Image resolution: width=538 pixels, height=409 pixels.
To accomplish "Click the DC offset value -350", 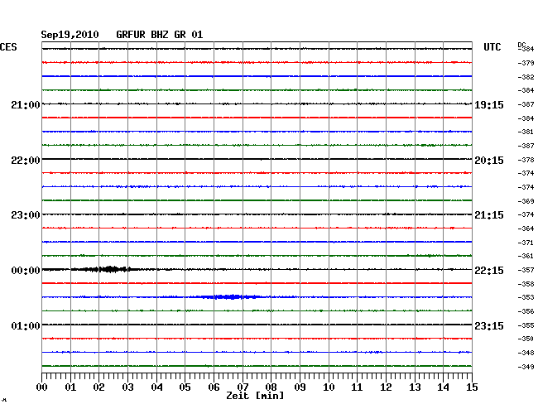I will 526,339.
